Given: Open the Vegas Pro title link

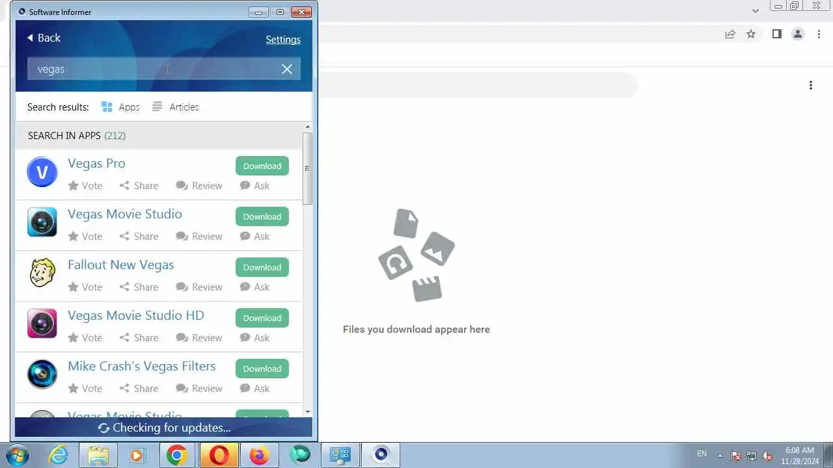Looking at the screenshot, I should pyautogui.click(x=96, y=163).
